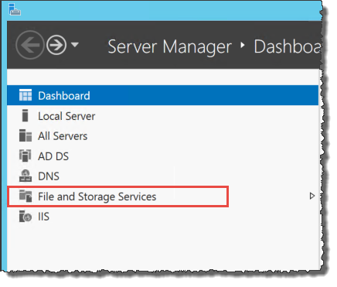Screen dimensions: 337x287
Task: Click the AD DS role icon
Action: click(x=26, y=155)
